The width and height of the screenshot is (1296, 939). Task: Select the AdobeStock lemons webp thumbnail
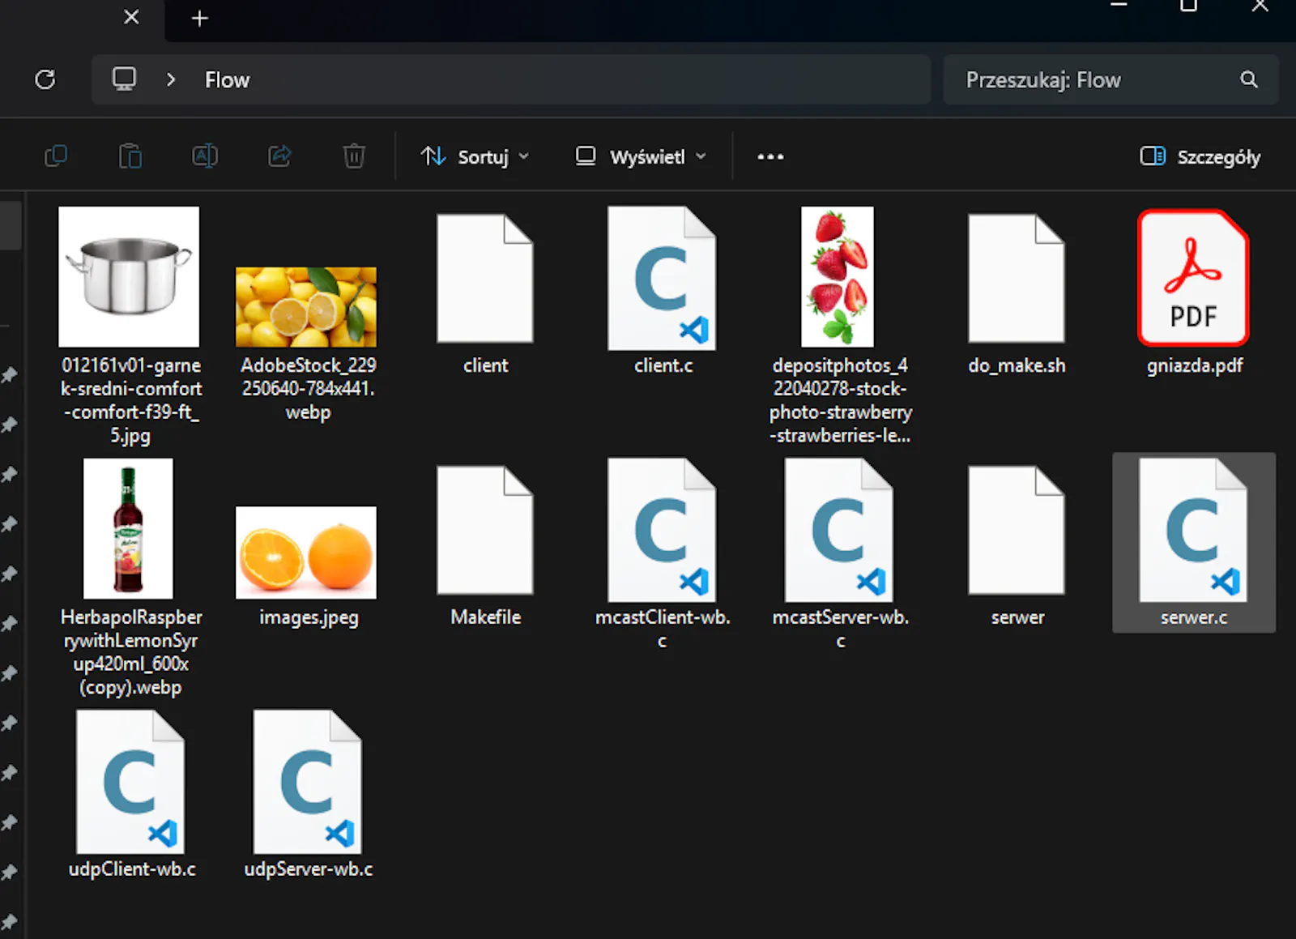point(306,307)
